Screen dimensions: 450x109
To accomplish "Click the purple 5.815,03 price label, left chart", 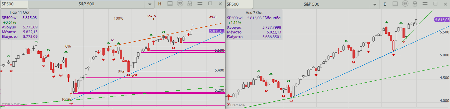I will tap(217, 31).
